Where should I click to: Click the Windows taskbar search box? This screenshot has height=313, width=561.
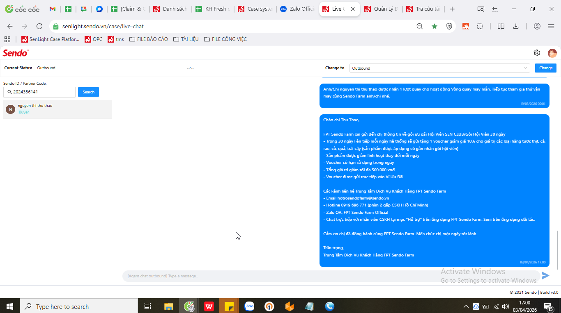point(79,306)
